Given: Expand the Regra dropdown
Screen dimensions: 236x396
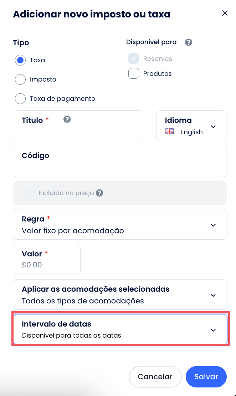Looking at the screenshot, I should [x=213, y=225].
